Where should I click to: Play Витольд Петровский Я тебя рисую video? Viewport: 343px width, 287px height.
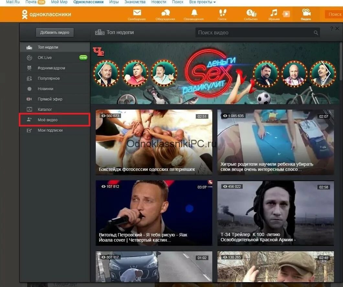pyautogui.click(x=154, y=213)
